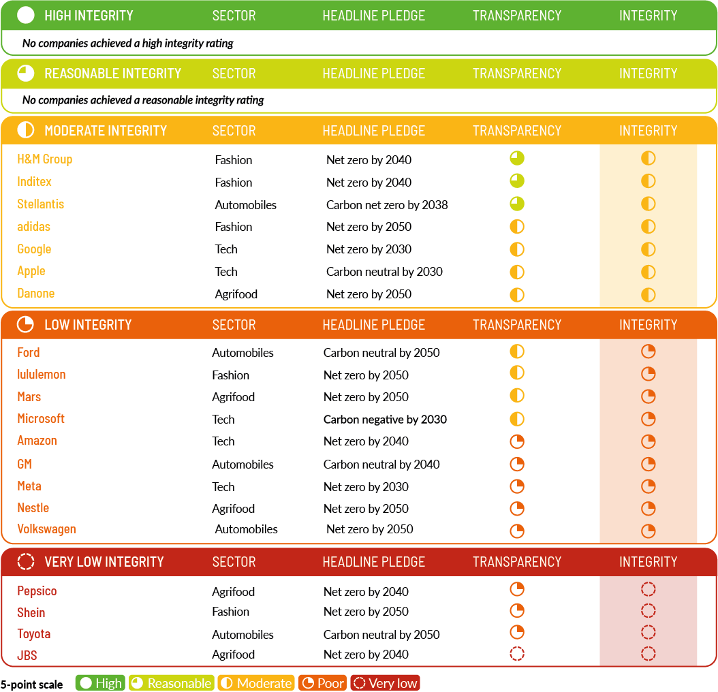This screenshot has width=718, height=692.
Task: Click Mars's integrity rating icon
Action: (648, 396)
